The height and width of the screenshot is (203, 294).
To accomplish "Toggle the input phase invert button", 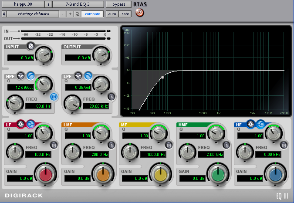I will (x=30, y=46).
